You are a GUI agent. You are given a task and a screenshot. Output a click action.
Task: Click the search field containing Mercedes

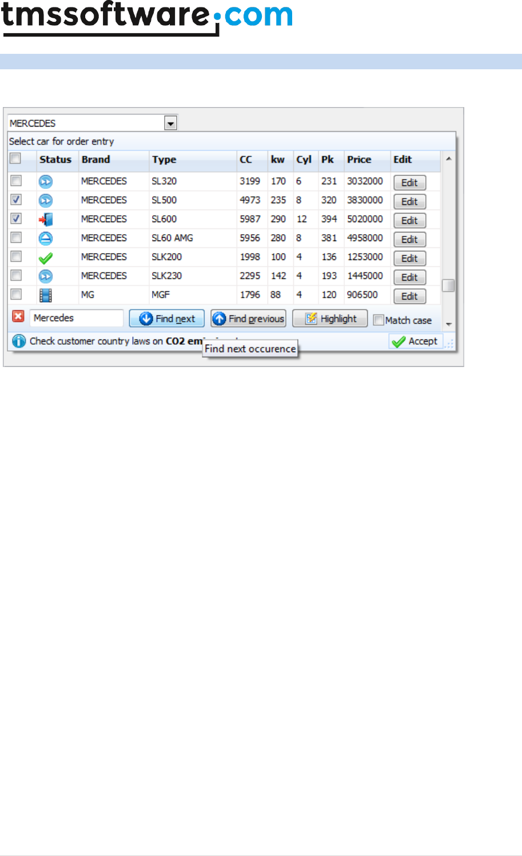point(77,318)
